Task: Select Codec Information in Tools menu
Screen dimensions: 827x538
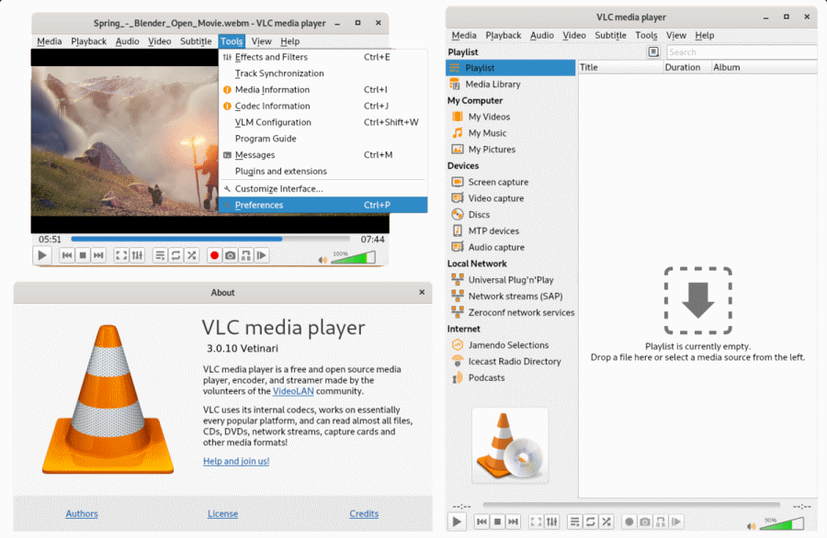Action: [x=323, y=106]
